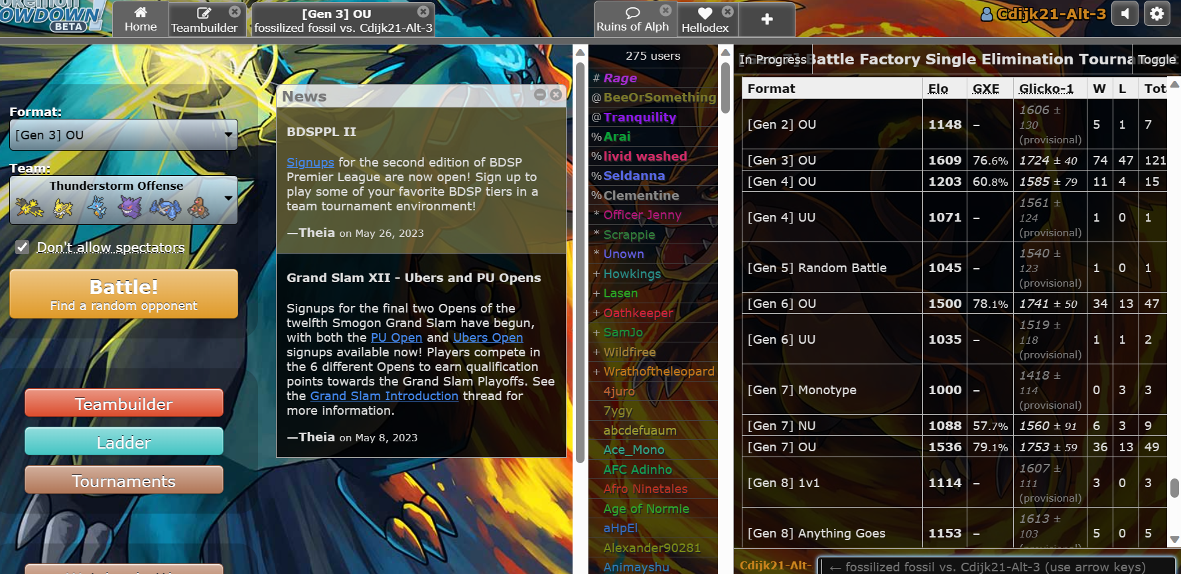
Task: Open the Thunderstorm Offense team dropdown
Action: [123, 200]
